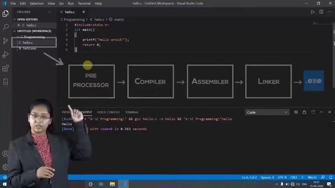Open the Selection menu

pos(37,4)
